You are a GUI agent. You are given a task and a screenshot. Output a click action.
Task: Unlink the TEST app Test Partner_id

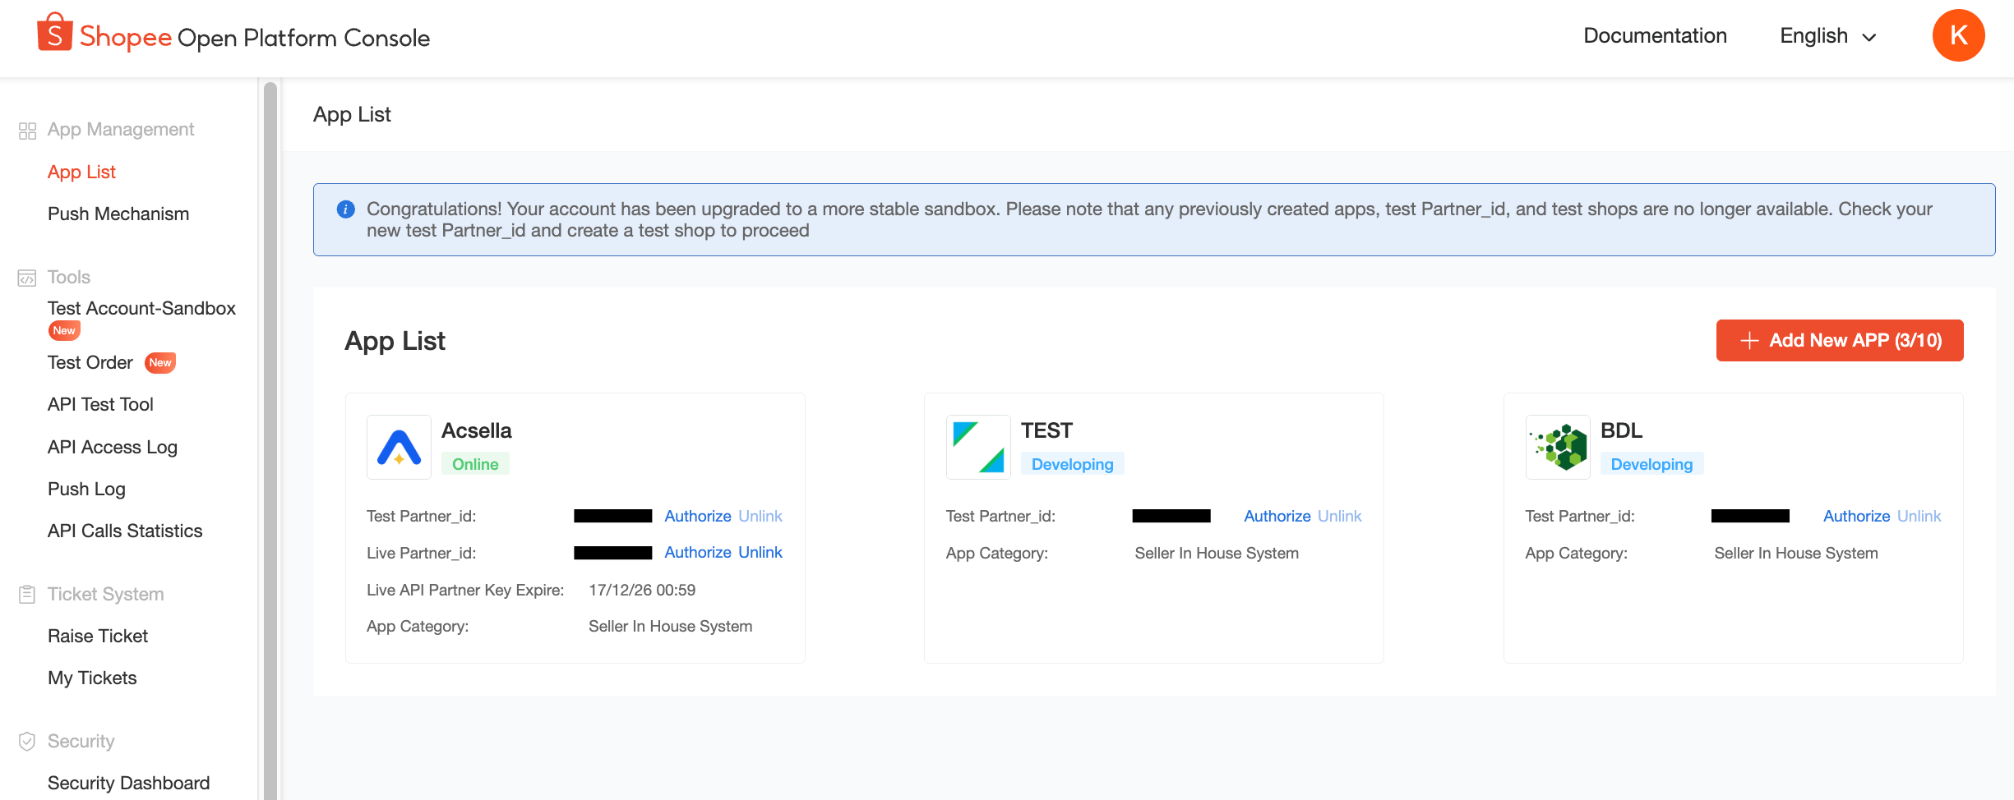click(1339, 516)
